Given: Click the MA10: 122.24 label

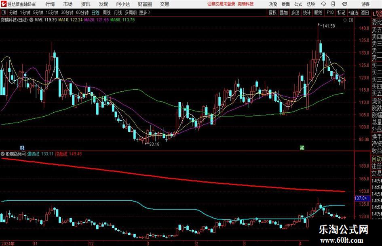Looking at the screenshot, I should (70, 20).
